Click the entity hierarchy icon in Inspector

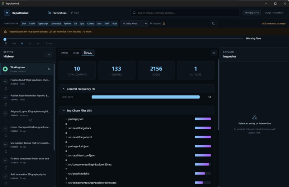pos(255,117)
